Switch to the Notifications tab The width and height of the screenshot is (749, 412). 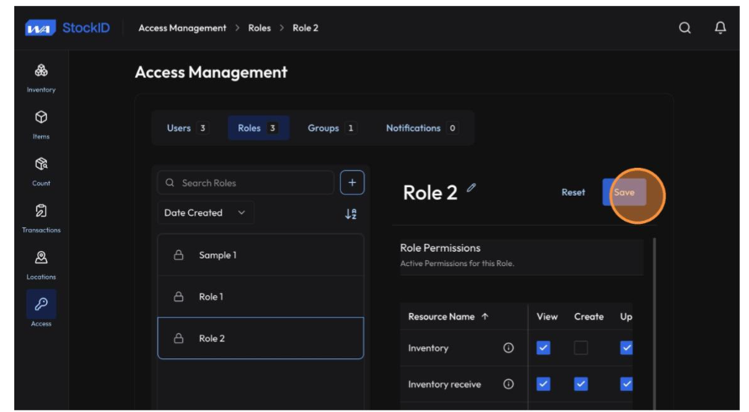point(422,128)
